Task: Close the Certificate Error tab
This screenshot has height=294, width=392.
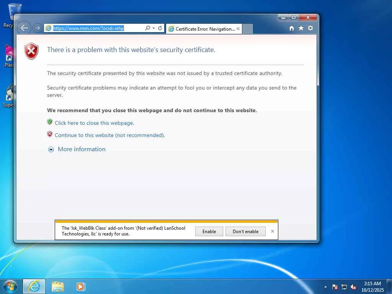Action: [238, 29]
